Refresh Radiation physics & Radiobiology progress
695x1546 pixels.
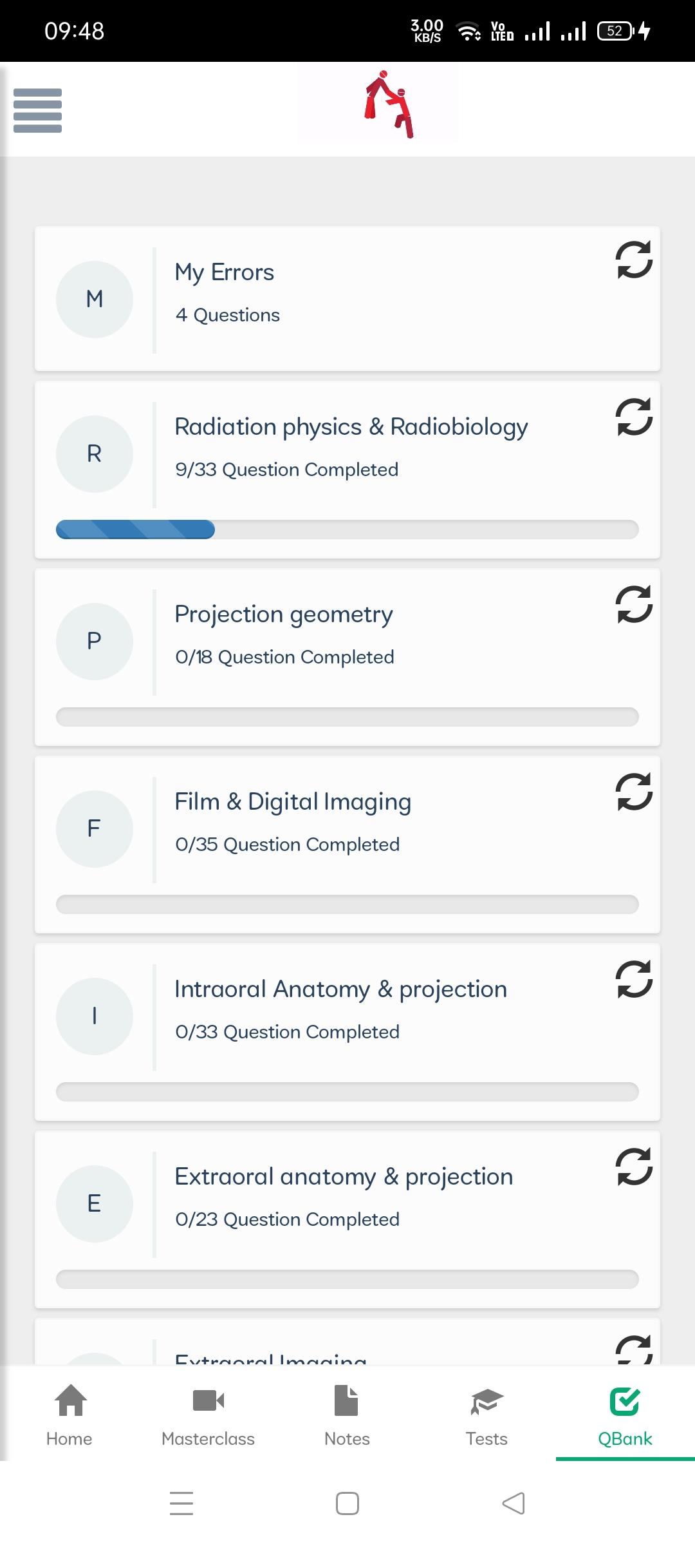[x=634, y=417]
